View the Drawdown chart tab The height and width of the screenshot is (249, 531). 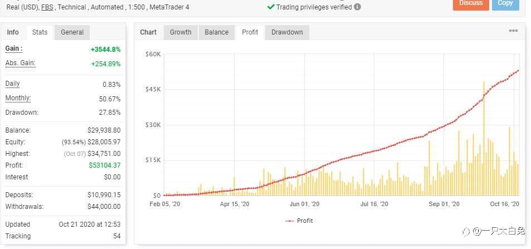[287, 32]
